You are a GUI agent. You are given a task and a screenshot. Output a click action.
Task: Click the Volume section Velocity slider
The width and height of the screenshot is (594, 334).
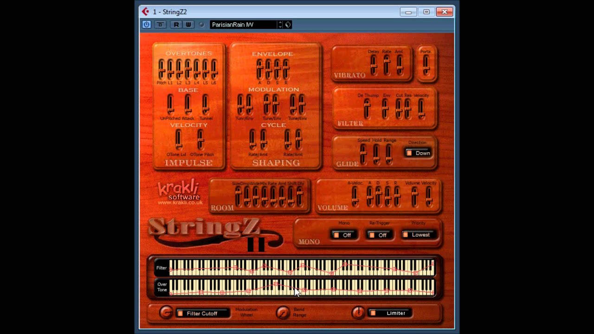[428, 197]
